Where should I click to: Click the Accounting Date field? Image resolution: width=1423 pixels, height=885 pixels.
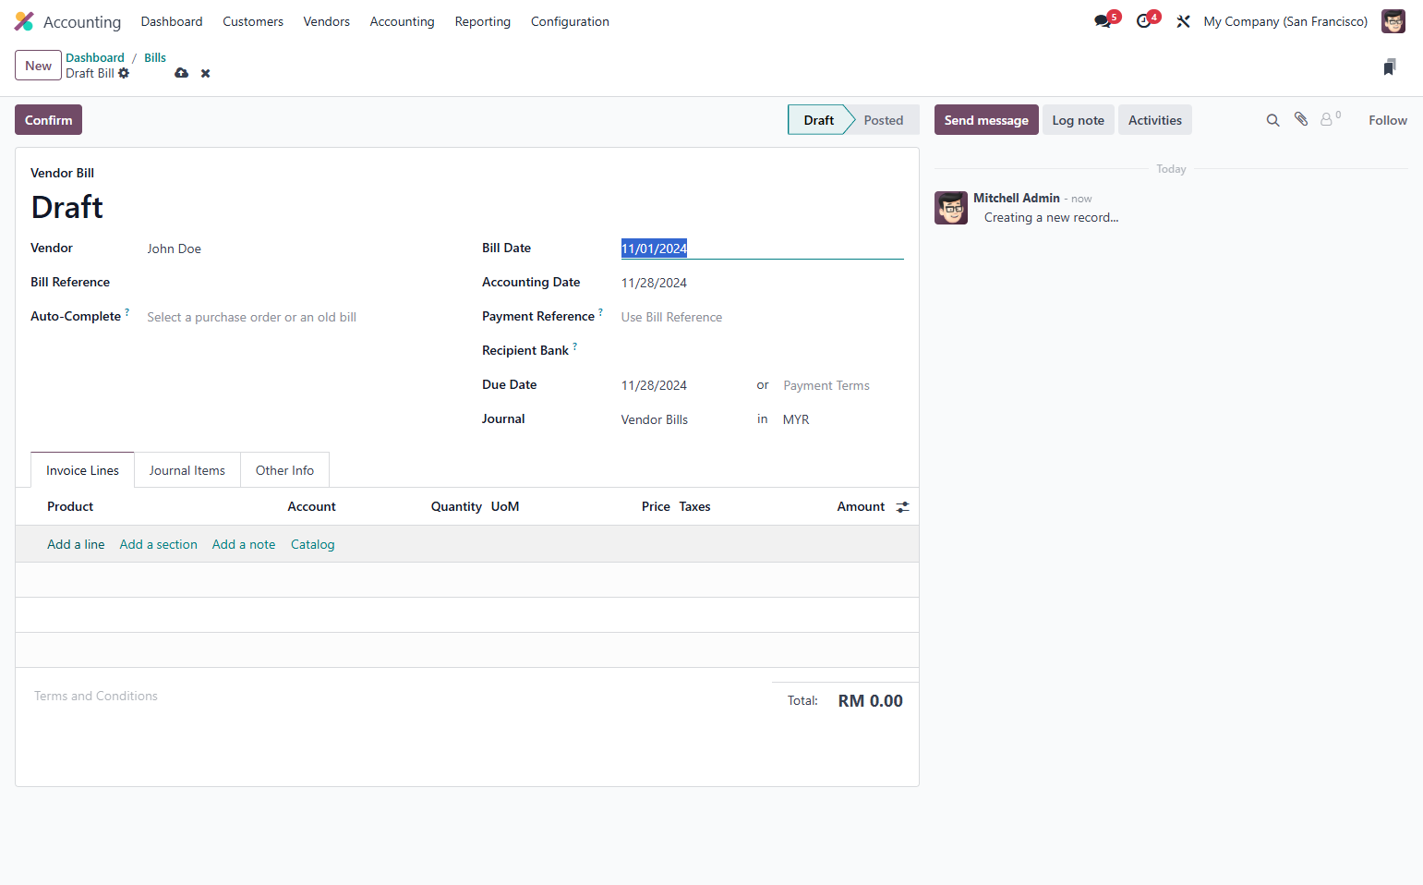[762, 283]
